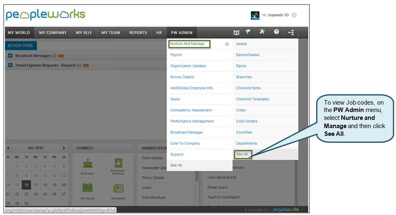Open the Birthdays cake icon
The image size is (396, 215).
click(88, 164)
